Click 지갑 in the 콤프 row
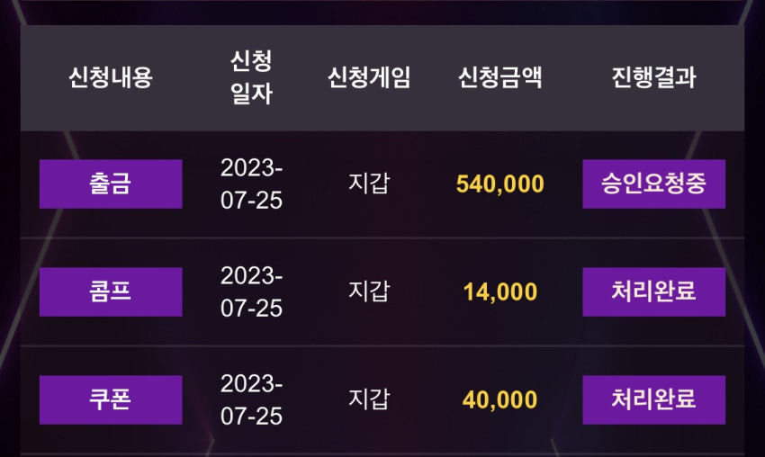Image resolution: width=765 pixels, height=457 pixels. tap(369, 291)
